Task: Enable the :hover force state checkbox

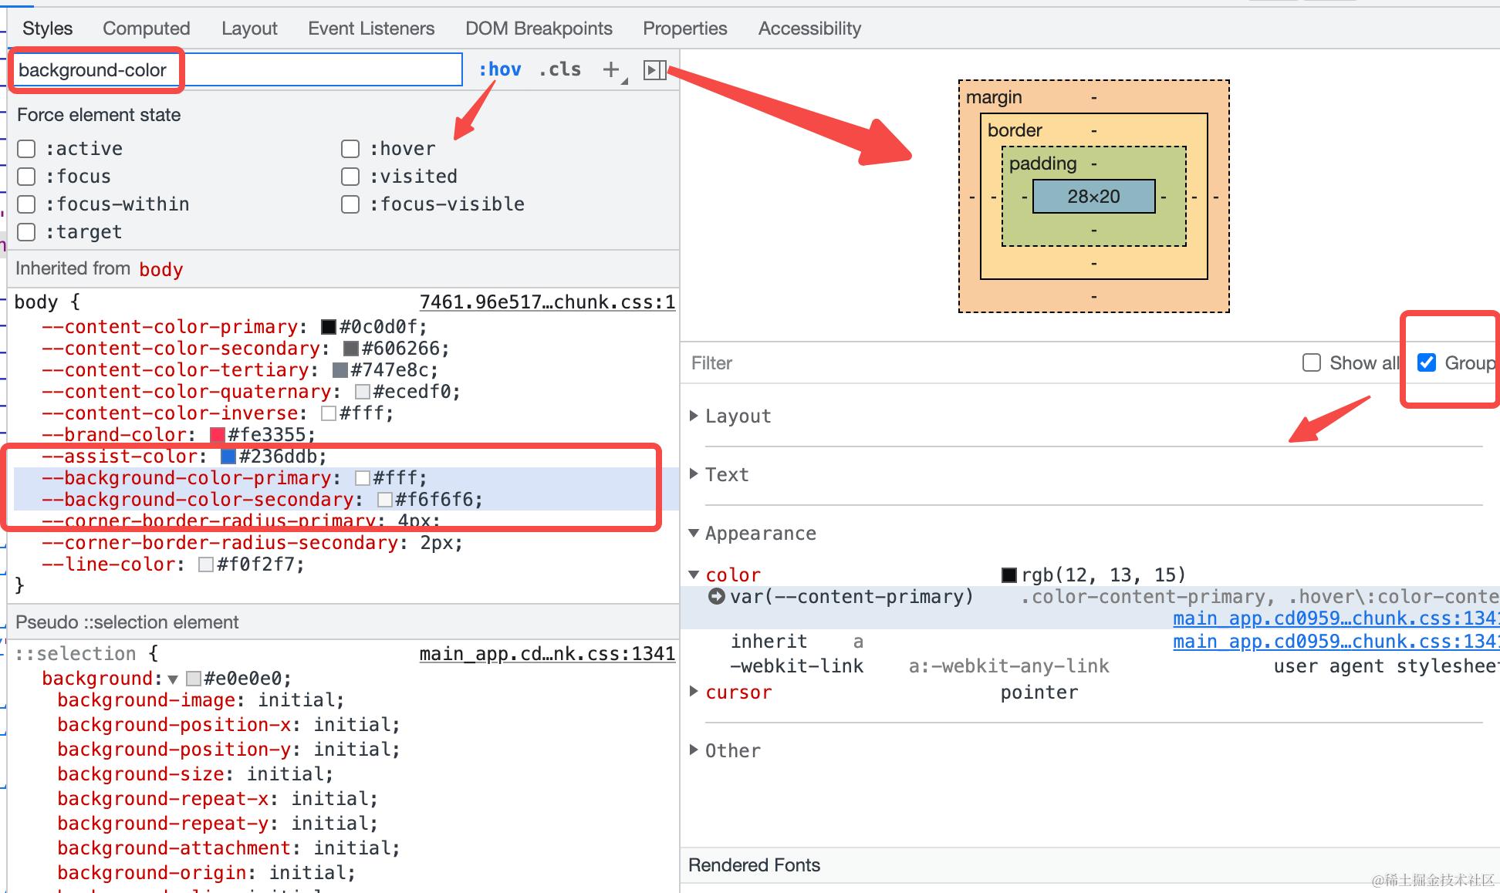Action: click(350, 149)
